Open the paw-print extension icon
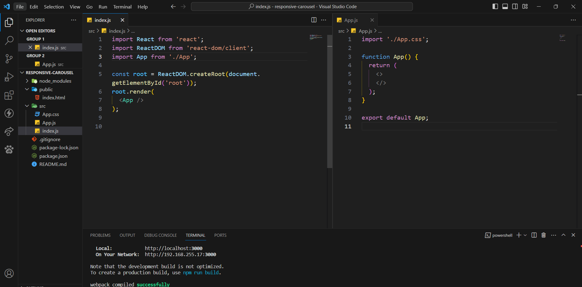This screenshot has height=287, width=582. [9, 149]
